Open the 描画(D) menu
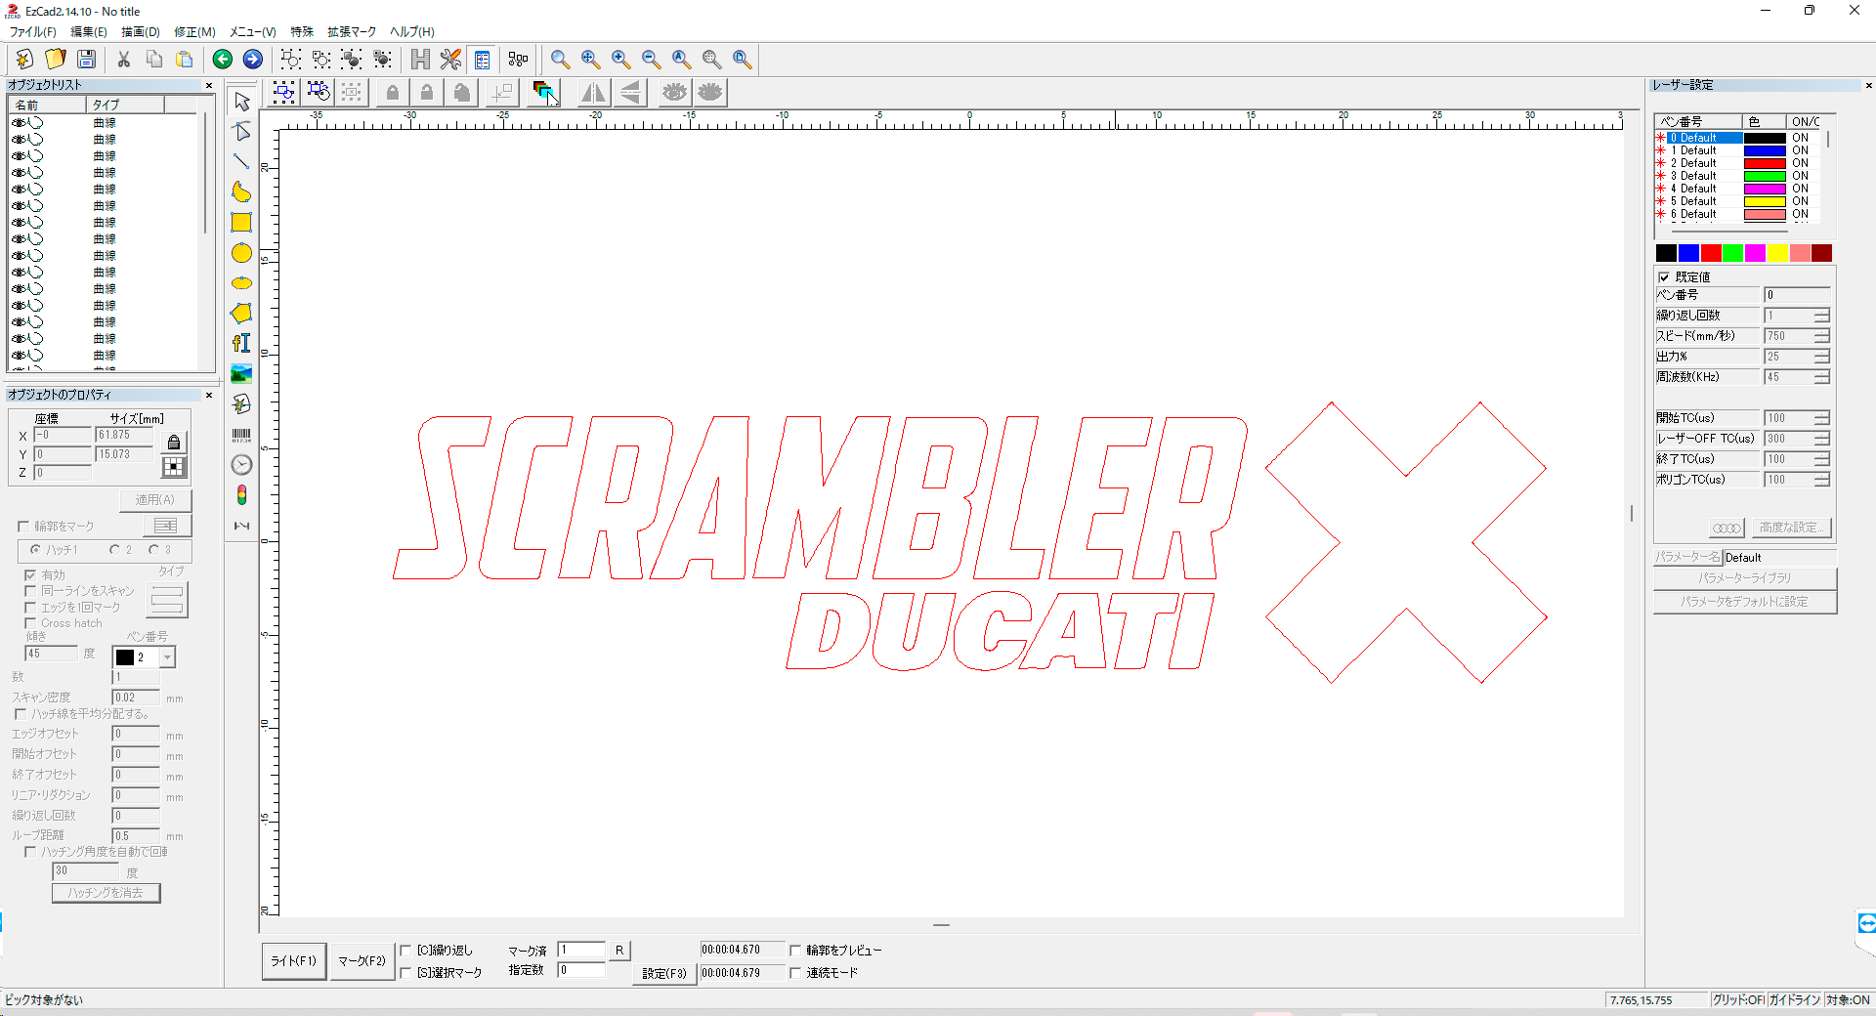Image resolution: width=1876 pixels, height=1016 pixels. [x=140, y=32]
